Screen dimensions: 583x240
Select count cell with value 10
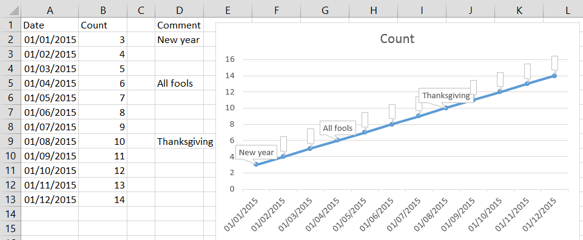click(103, 141)
